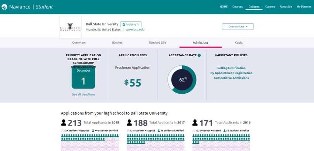The image size is (314, 151).
Task: Click the 213 total applicants number
Action: 75,123
